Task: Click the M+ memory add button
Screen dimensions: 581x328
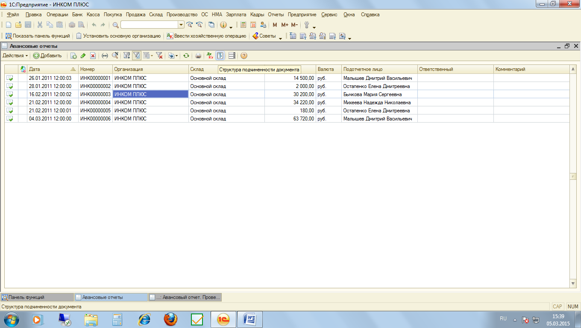Action: click(x=285, y=25)
